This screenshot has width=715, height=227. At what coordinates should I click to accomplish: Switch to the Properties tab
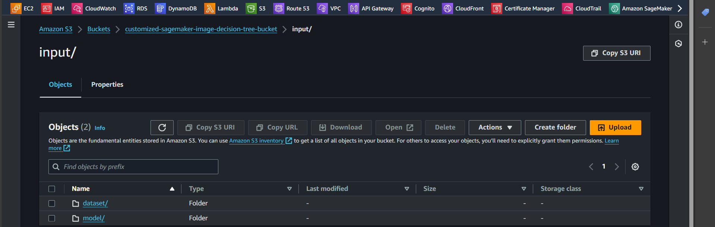(x=107, y=84)
